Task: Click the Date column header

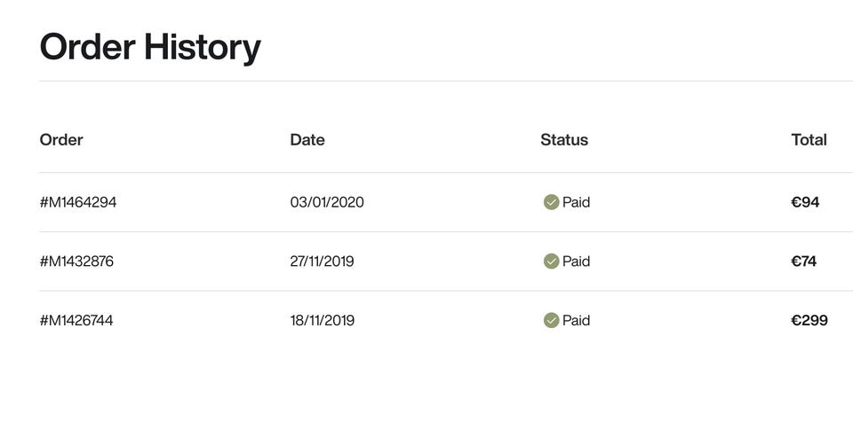Action: coord(307,139)
